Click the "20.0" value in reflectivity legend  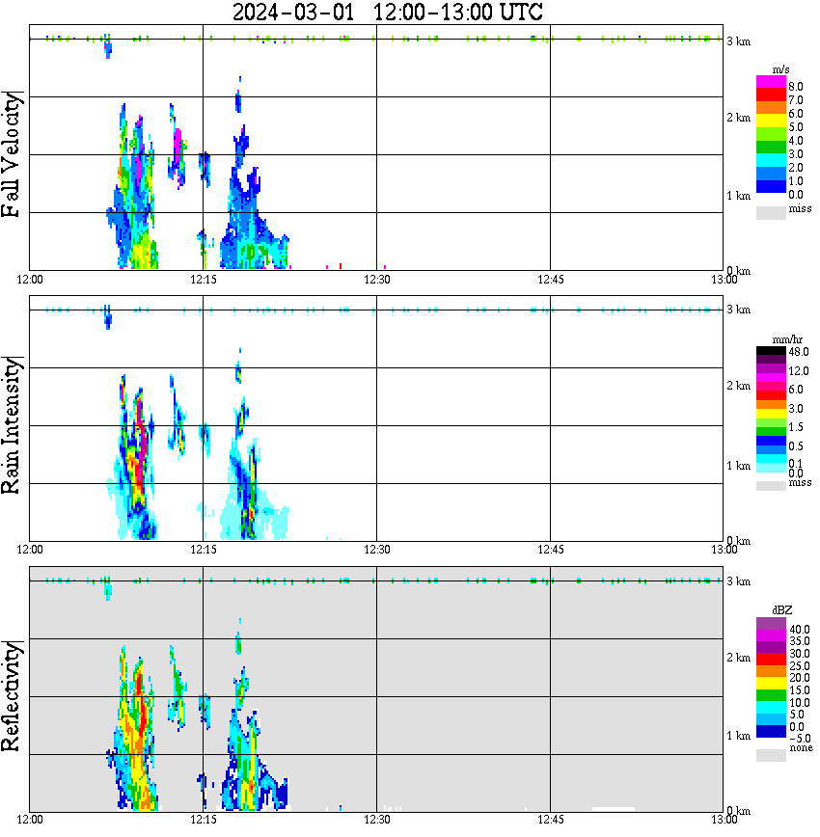(800, 678)
